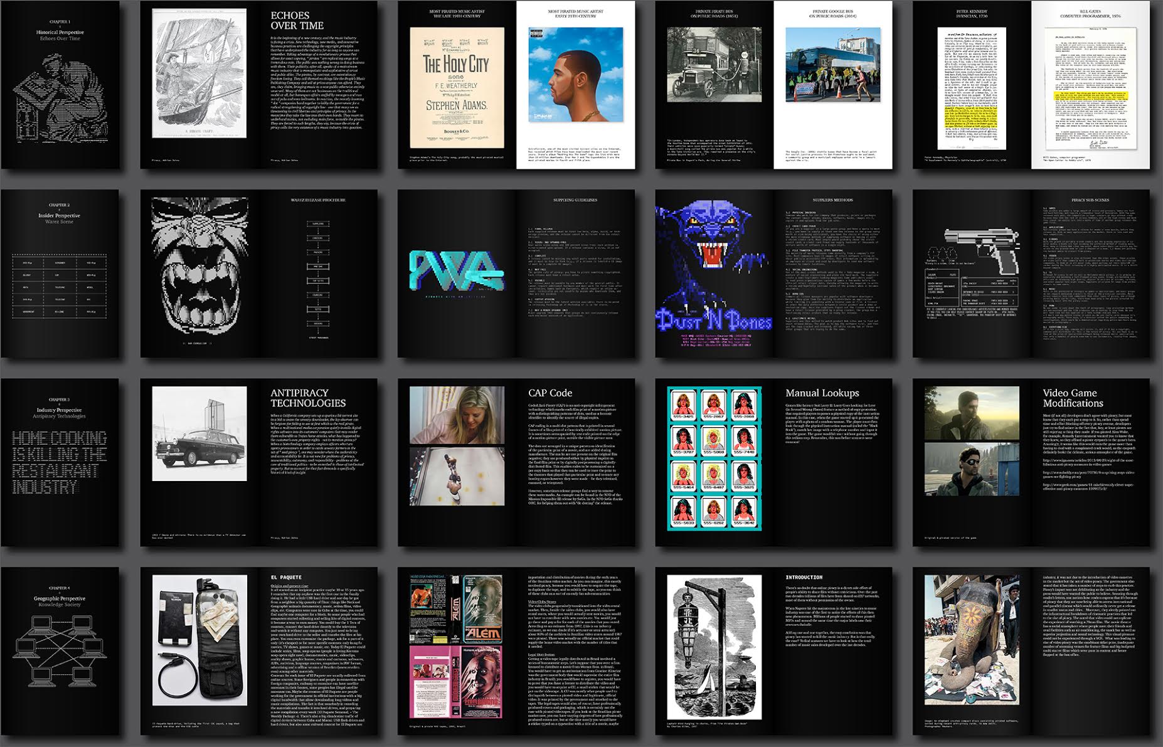
Task: Select the 'SUPPLYING GUIDELINES' heading
Action: point(575,200)
